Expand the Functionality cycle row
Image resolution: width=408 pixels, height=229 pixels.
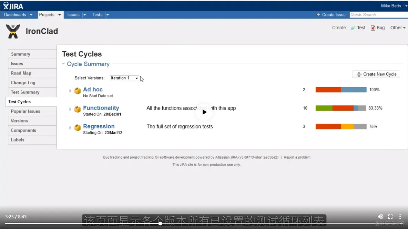(x=70, y=109)
